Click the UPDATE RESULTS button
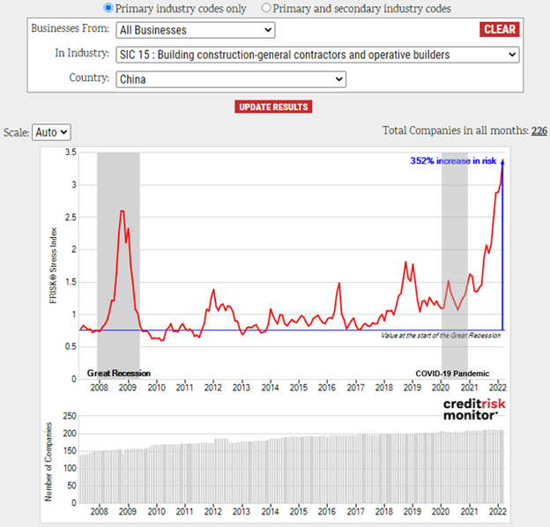The height and width of the screenshot is (527, 550). (x=273, y=107)
